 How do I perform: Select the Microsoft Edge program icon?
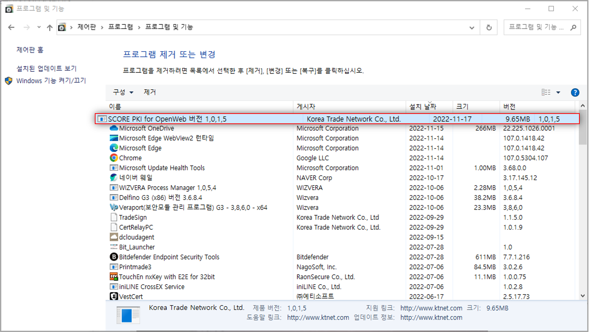click(114, 148)
